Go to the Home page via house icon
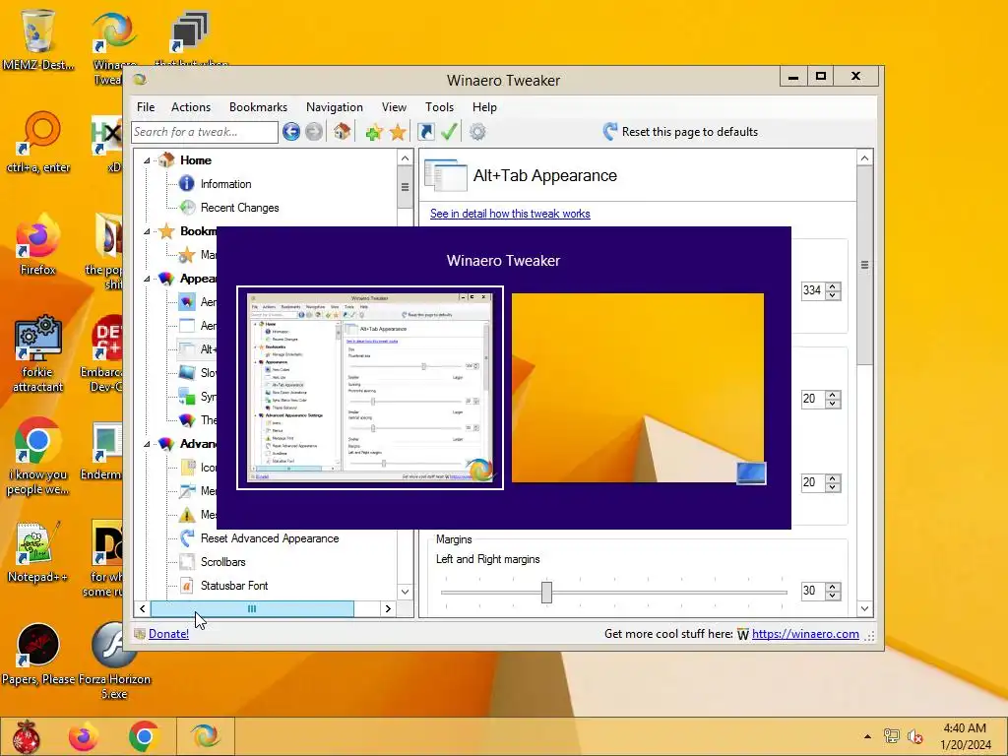 pos(342,132)
